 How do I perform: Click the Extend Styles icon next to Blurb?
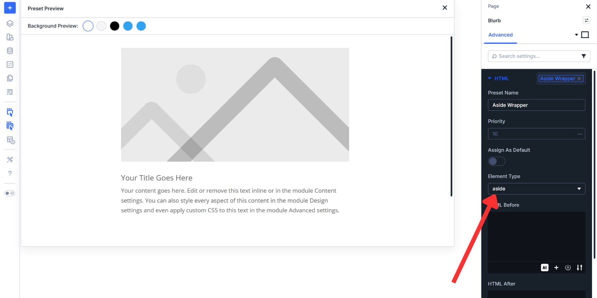(x=586, y=20)
